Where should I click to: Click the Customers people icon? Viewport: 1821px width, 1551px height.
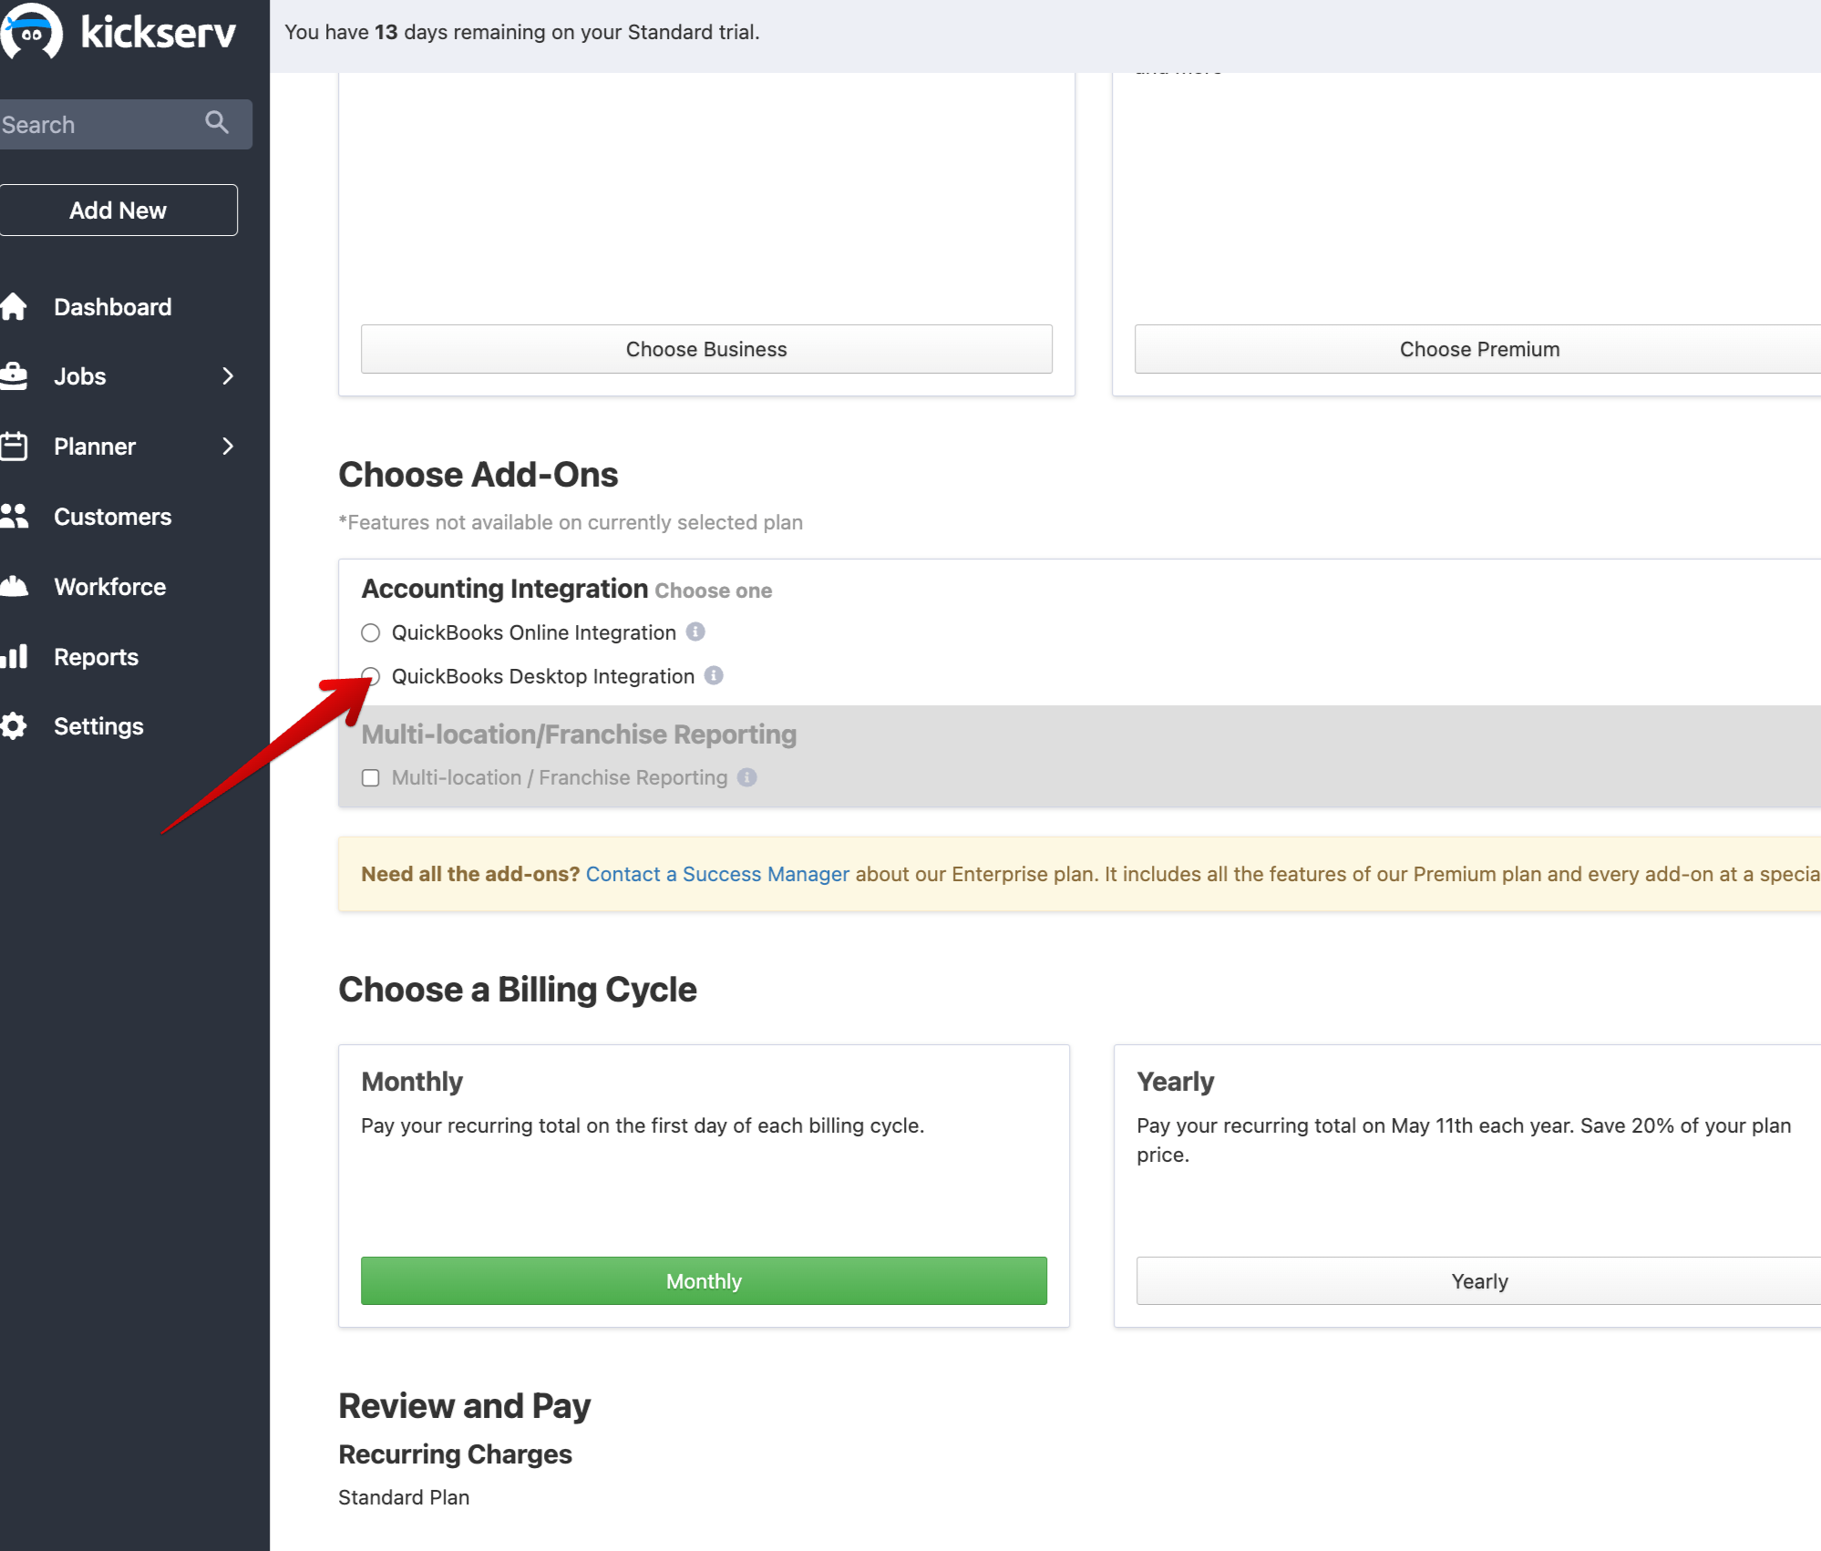(x=15, y=517)
